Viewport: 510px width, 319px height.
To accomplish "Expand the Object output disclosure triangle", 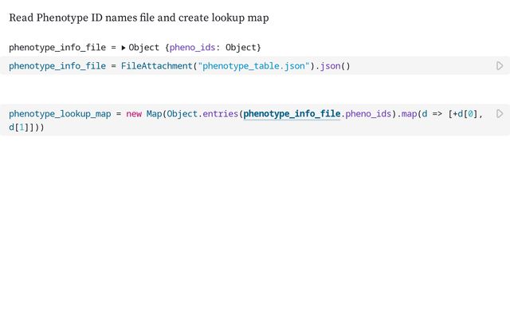I will click(x=124, y=48).
